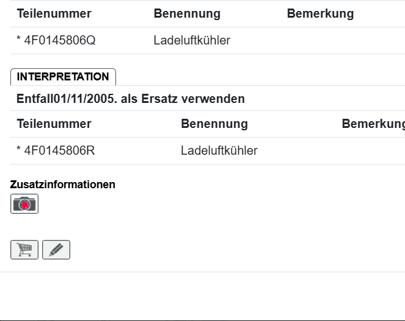Click Ladeluftkühler in the 4F0145806R row
405x321 pixels.
(219, 150)
